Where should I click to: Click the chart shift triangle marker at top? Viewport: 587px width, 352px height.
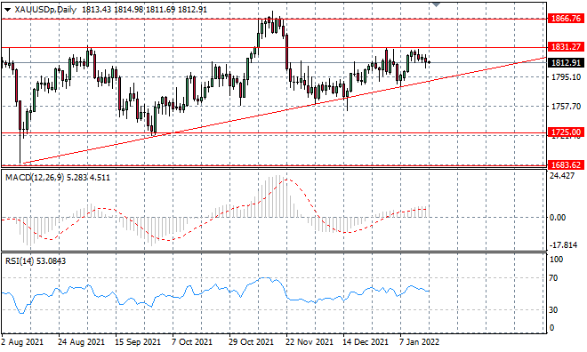(x=436, y=4)
